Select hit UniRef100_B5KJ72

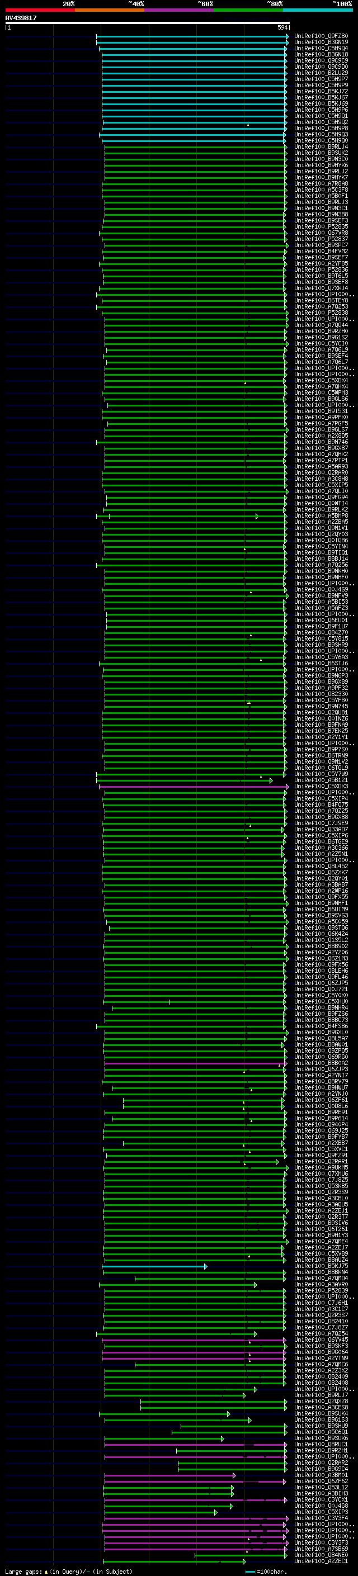321,91
